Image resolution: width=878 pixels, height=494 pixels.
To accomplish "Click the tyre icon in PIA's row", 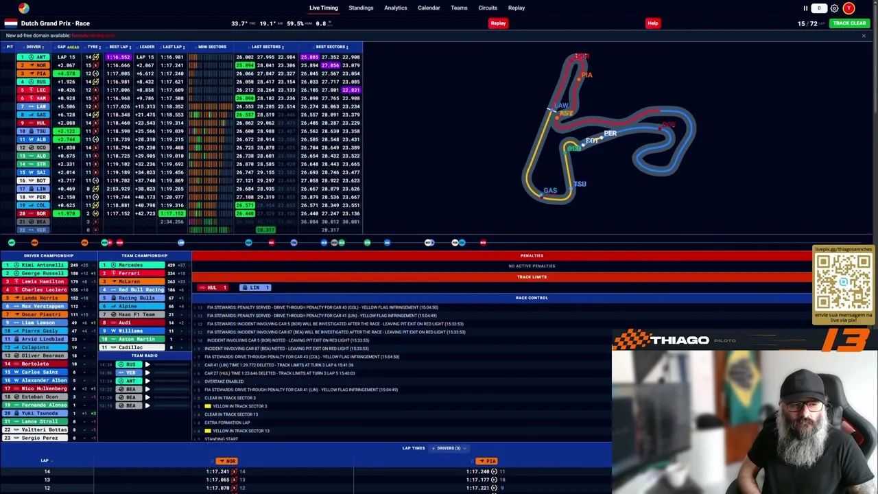I will coord(95,73).
